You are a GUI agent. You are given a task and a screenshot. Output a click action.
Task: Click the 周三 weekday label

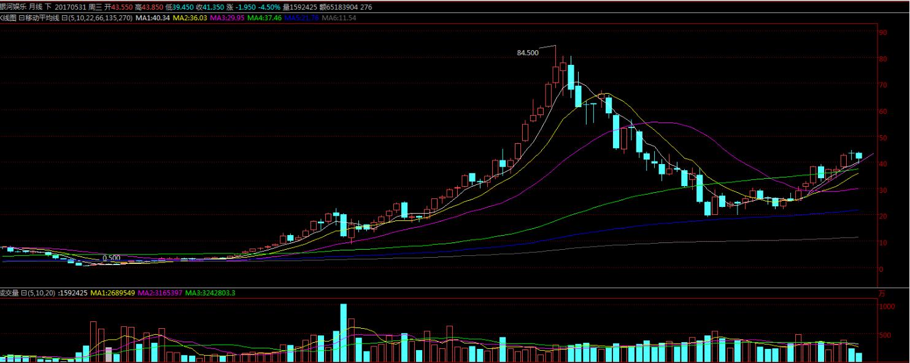(95, 7)
